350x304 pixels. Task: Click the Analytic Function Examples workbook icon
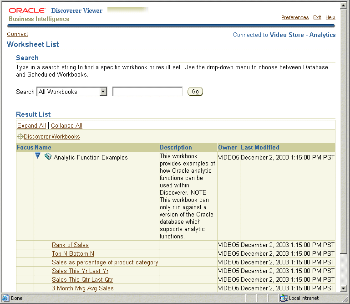coord(48,157)
